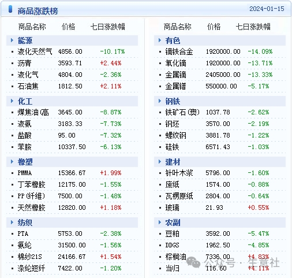Image resolution: width=292 pixels, height=278 pixels.
Task: Click the price 2405000.00
Action: click(223, 75)
